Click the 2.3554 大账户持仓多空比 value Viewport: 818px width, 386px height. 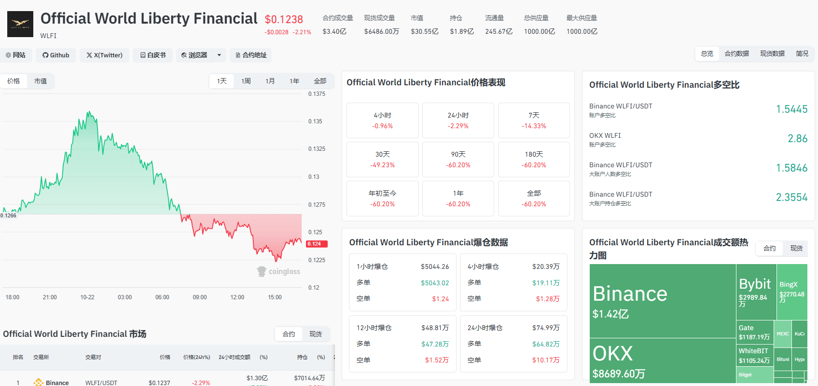tap(791, 198)
